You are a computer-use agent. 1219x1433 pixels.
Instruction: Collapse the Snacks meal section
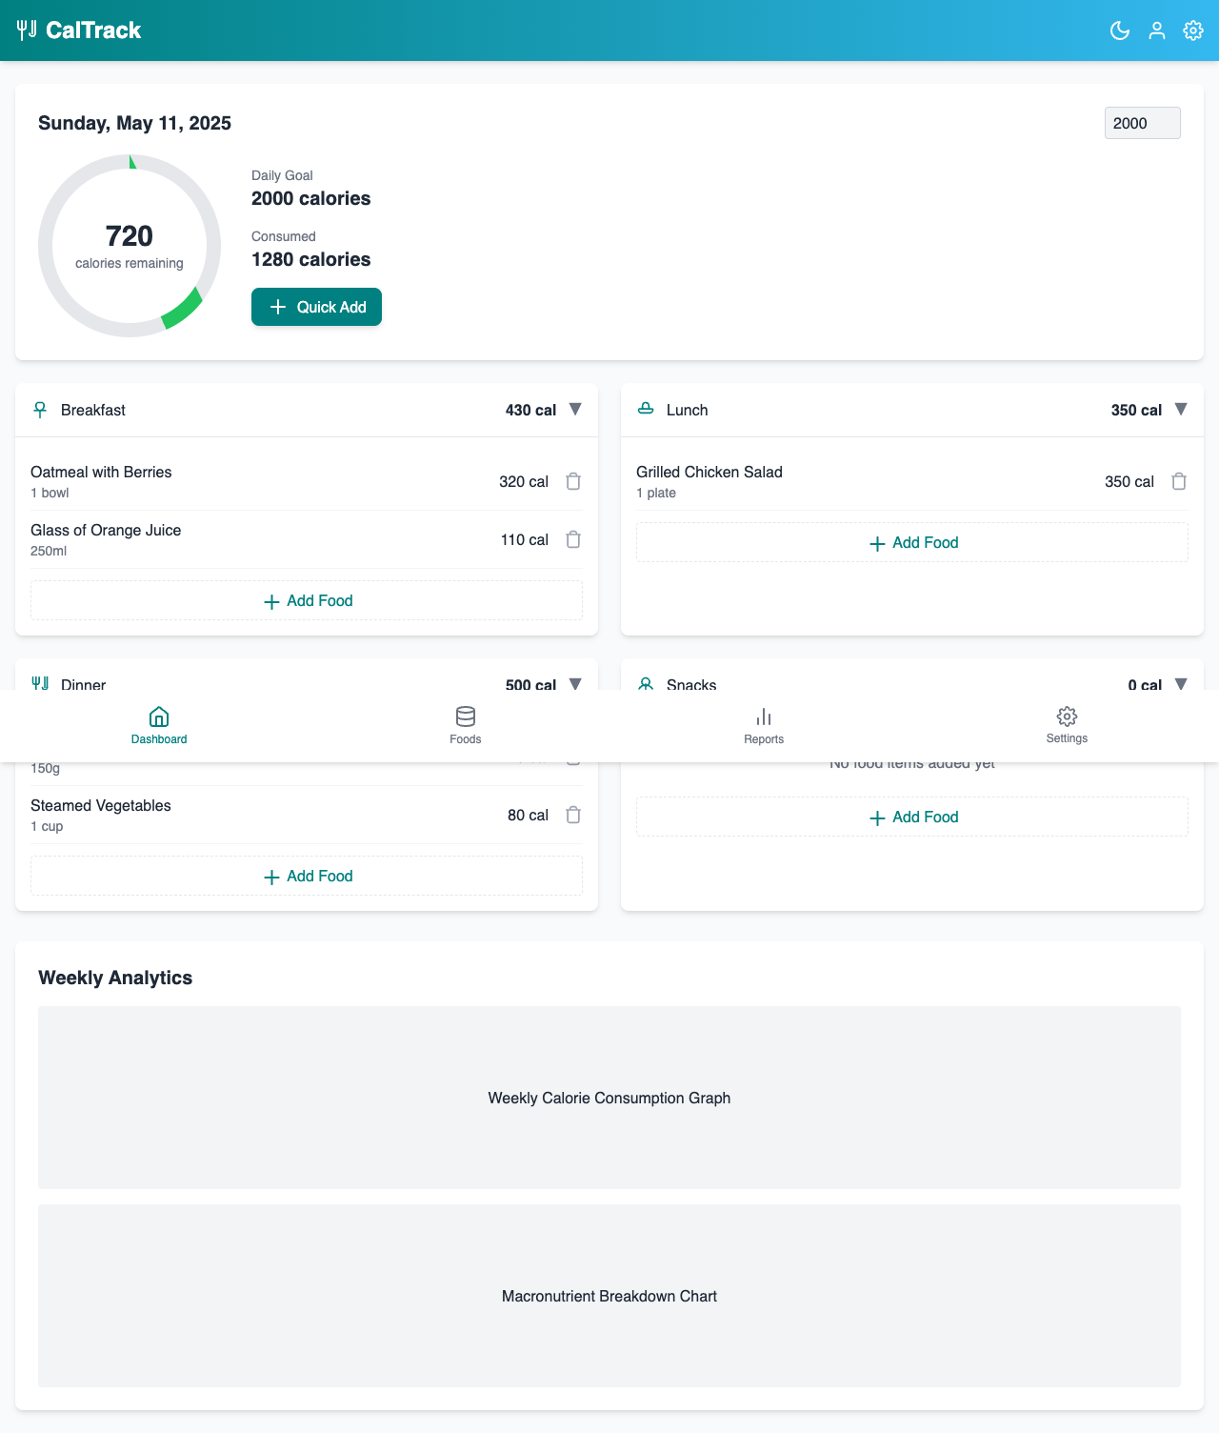[1181, 683]
